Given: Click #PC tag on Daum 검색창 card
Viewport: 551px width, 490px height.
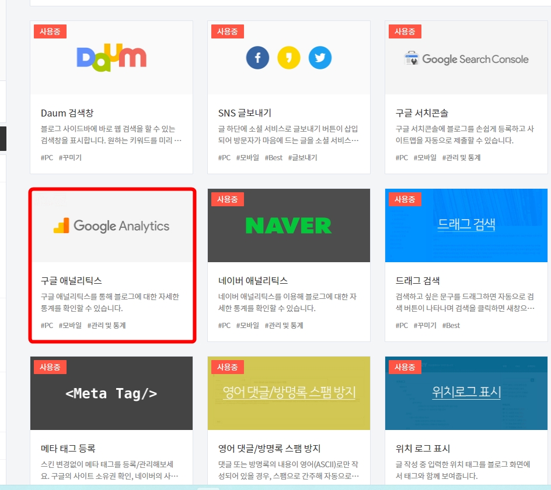Looking at the screenshot, I should pos(47,158).
